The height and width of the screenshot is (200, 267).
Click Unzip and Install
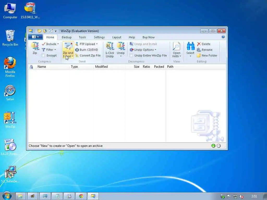point(143,44)
